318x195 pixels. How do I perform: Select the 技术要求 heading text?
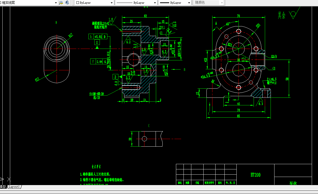coord(96,166)
